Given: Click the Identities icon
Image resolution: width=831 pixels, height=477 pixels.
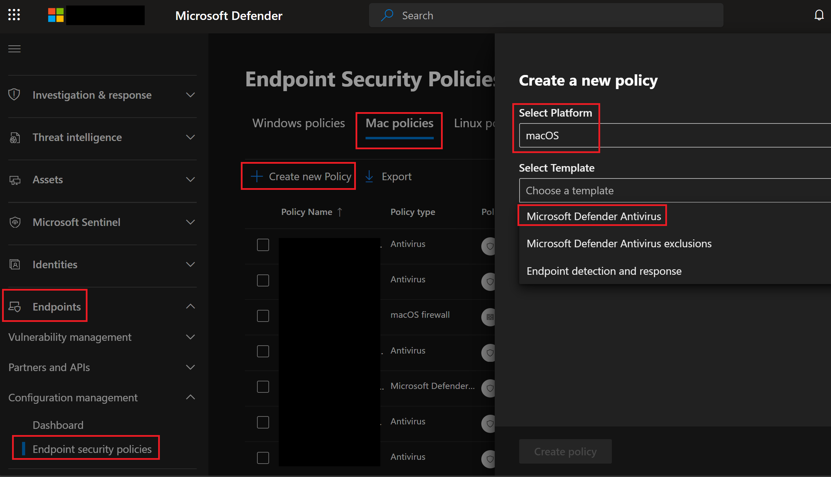Looking at the screenshot, I should pos(14,264).
